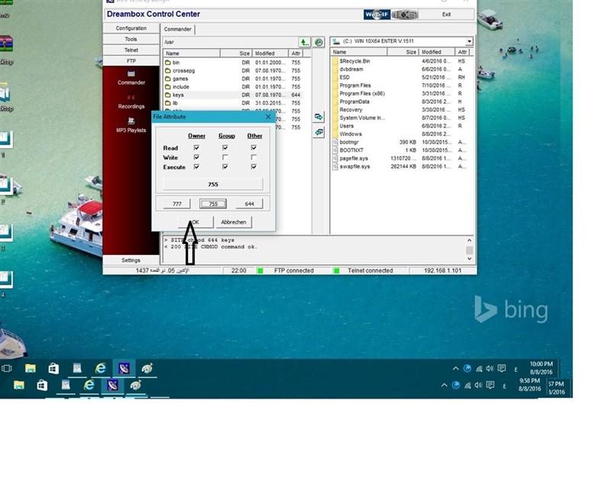611x488 pixels.
Task: Select the ProgramData folder row
Action: [x=402, y=102]
